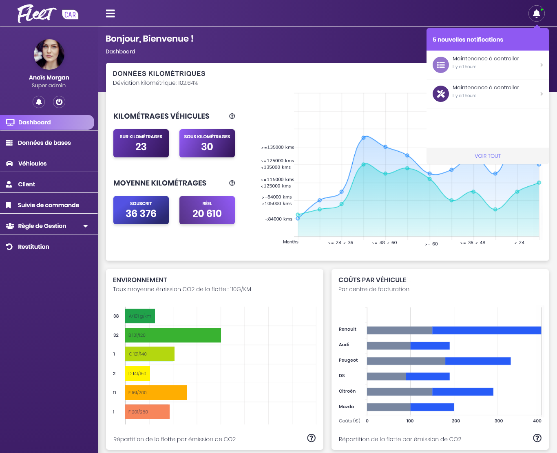This screenshot has width=557, height=453.
Task: Click the C 121/140 lime bar
Action: tap(150, 354)
